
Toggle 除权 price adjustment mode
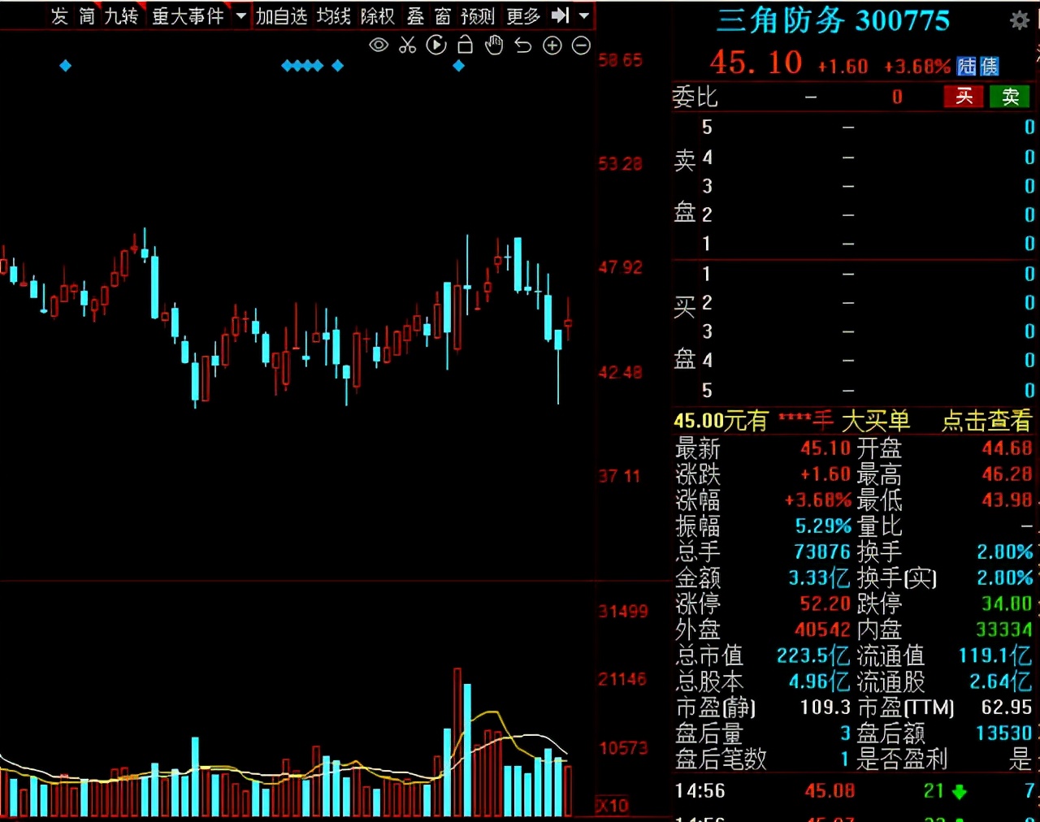coord(377,16)
